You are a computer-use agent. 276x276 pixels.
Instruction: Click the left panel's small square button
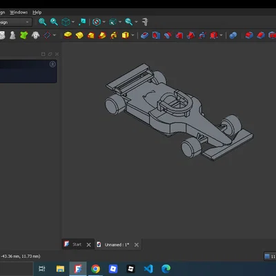point(43,54)
